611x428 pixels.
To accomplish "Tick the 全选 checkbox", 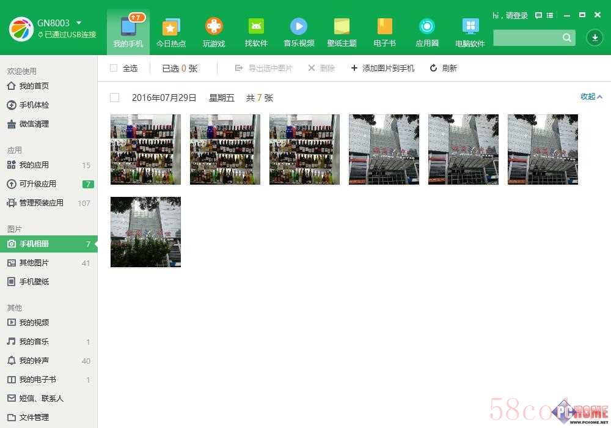I will pyautogui.click(x=114, y=68).
